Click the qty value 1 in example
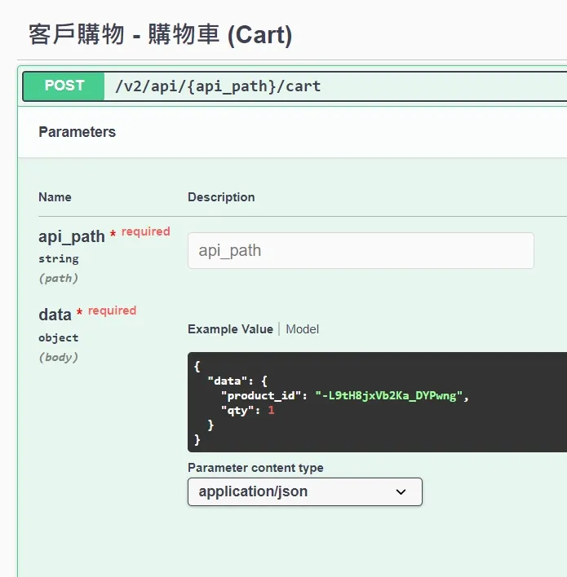The height and width of the screenshot is (577, 567). pyautogui.click(x=272, y=411)
